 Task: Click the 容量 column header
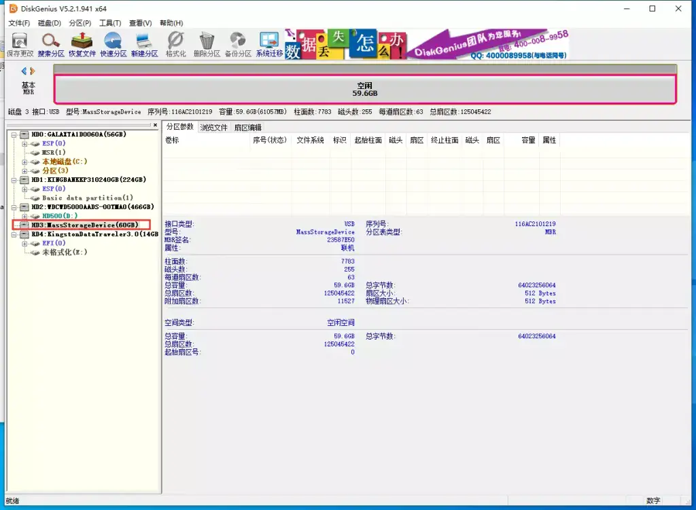click(x=528, y=140)
